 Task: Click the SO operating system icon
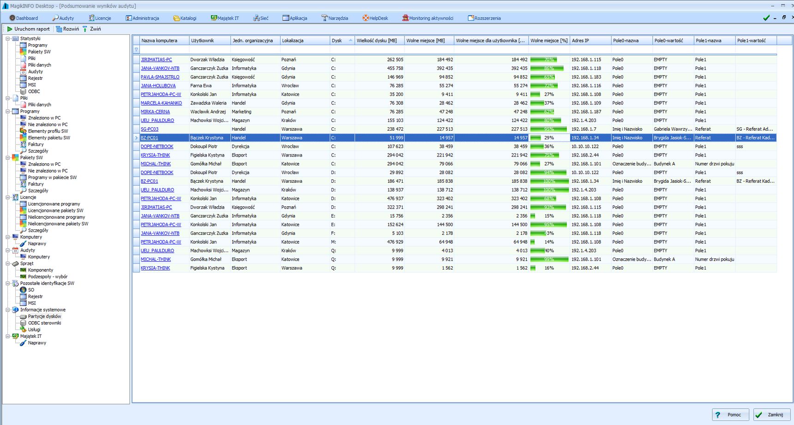pyautogui.click(x=23, y=290)
